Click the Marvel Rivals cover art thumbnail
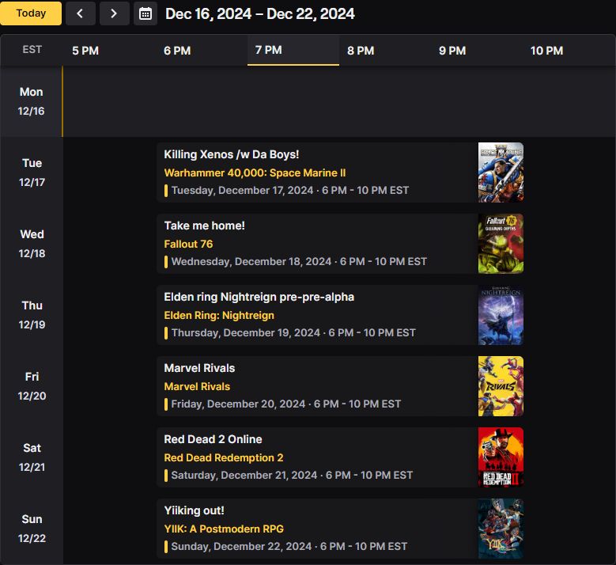The image size is (616, 565). [x=501, y=386]
